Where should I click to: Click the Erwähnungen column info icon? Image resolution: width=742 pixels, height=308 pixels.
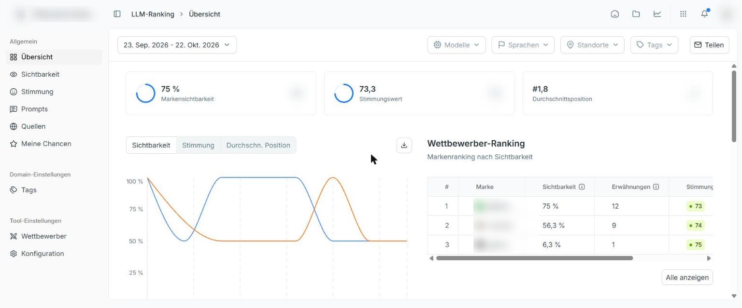point(656,187)
